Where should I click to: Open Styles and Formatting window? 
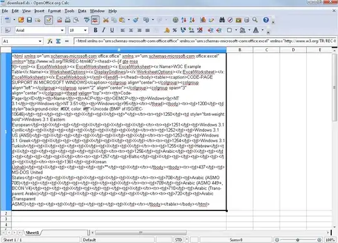[x=8, y=30]
